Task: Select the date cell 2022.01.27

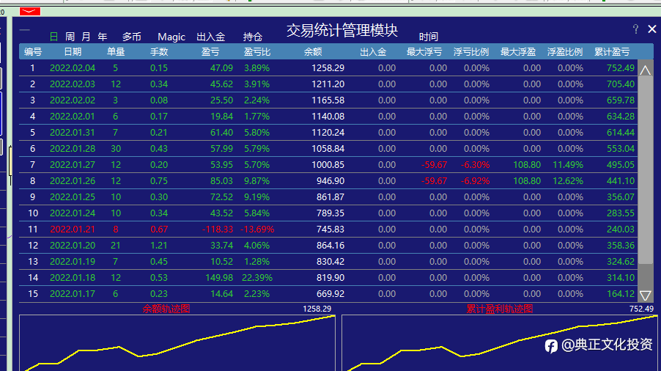Action: pos(73,165)
